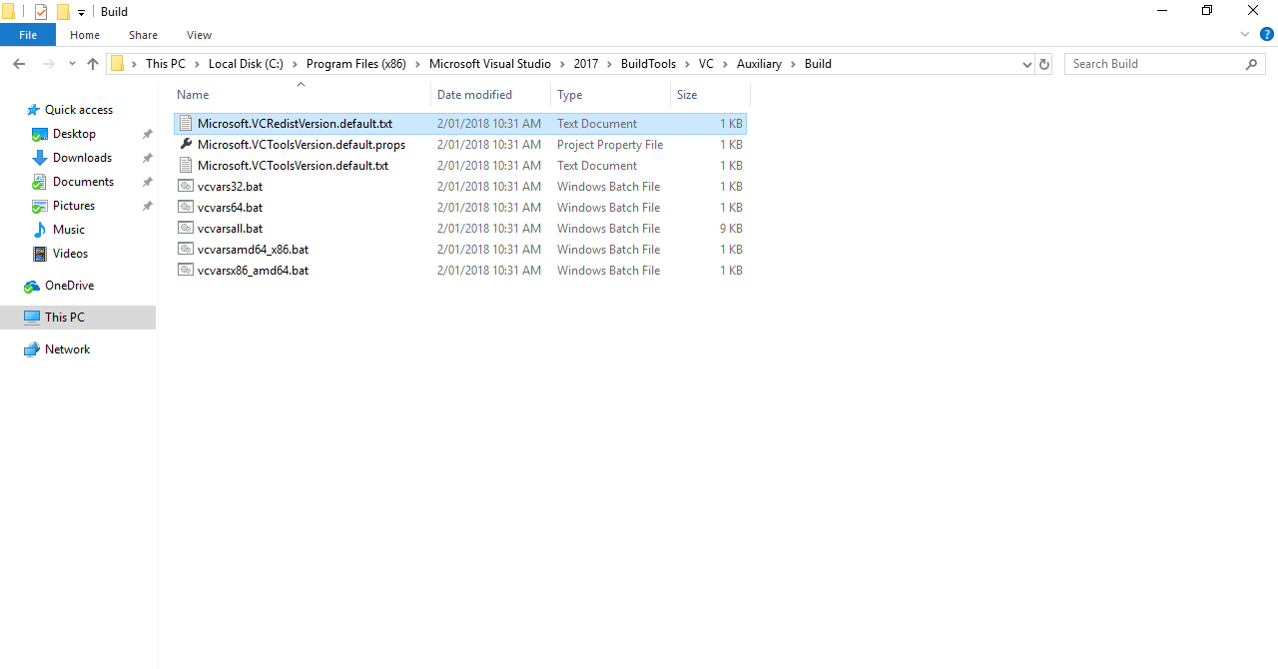Click the refresh icon in the address bar
Image resolution: width=1278 pixels, height=669 pixels.
(x=1043, y=63)
